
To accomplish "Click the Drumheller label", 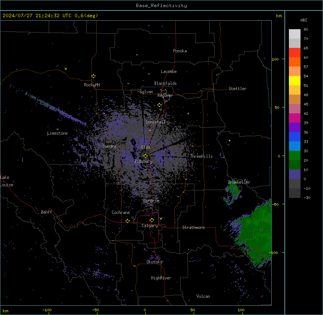I will [x=239, y=182].
